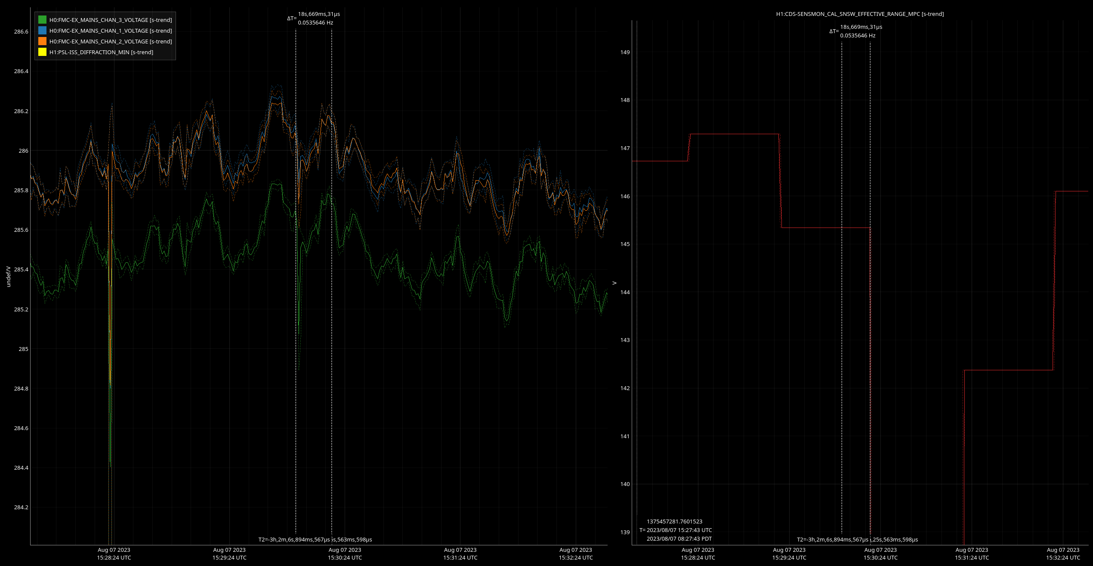Click the undef/V axis label on left plot

pos(8,277)
